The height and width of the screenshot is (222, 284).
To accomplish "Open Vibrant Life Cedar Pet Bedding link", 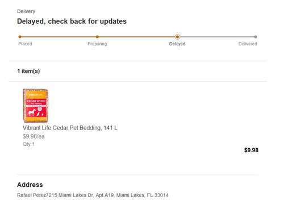I will click(70, 128).
